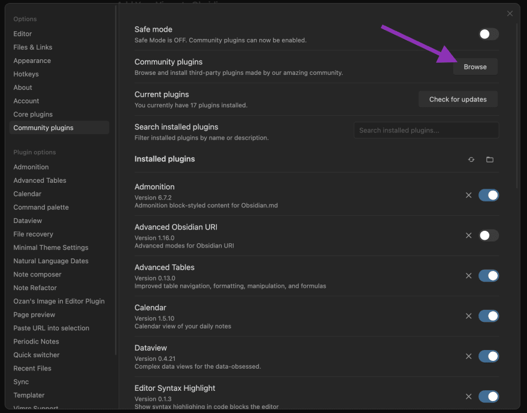Open the plugins folder icon
The image size is (527, 413).
tap(490, 159)
